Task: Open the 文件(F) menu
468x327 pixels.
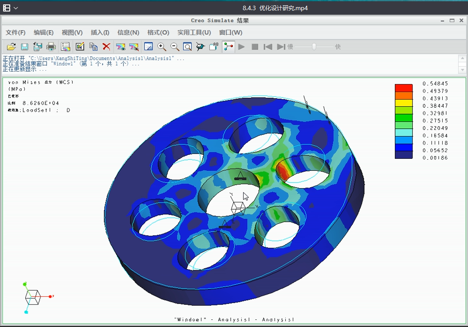Action: tap(16, 32)
